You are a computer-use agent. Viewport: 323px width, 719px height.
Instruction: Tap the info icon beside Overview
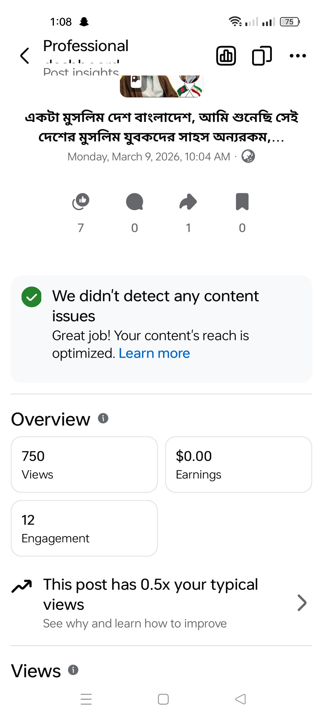[103, 418]
